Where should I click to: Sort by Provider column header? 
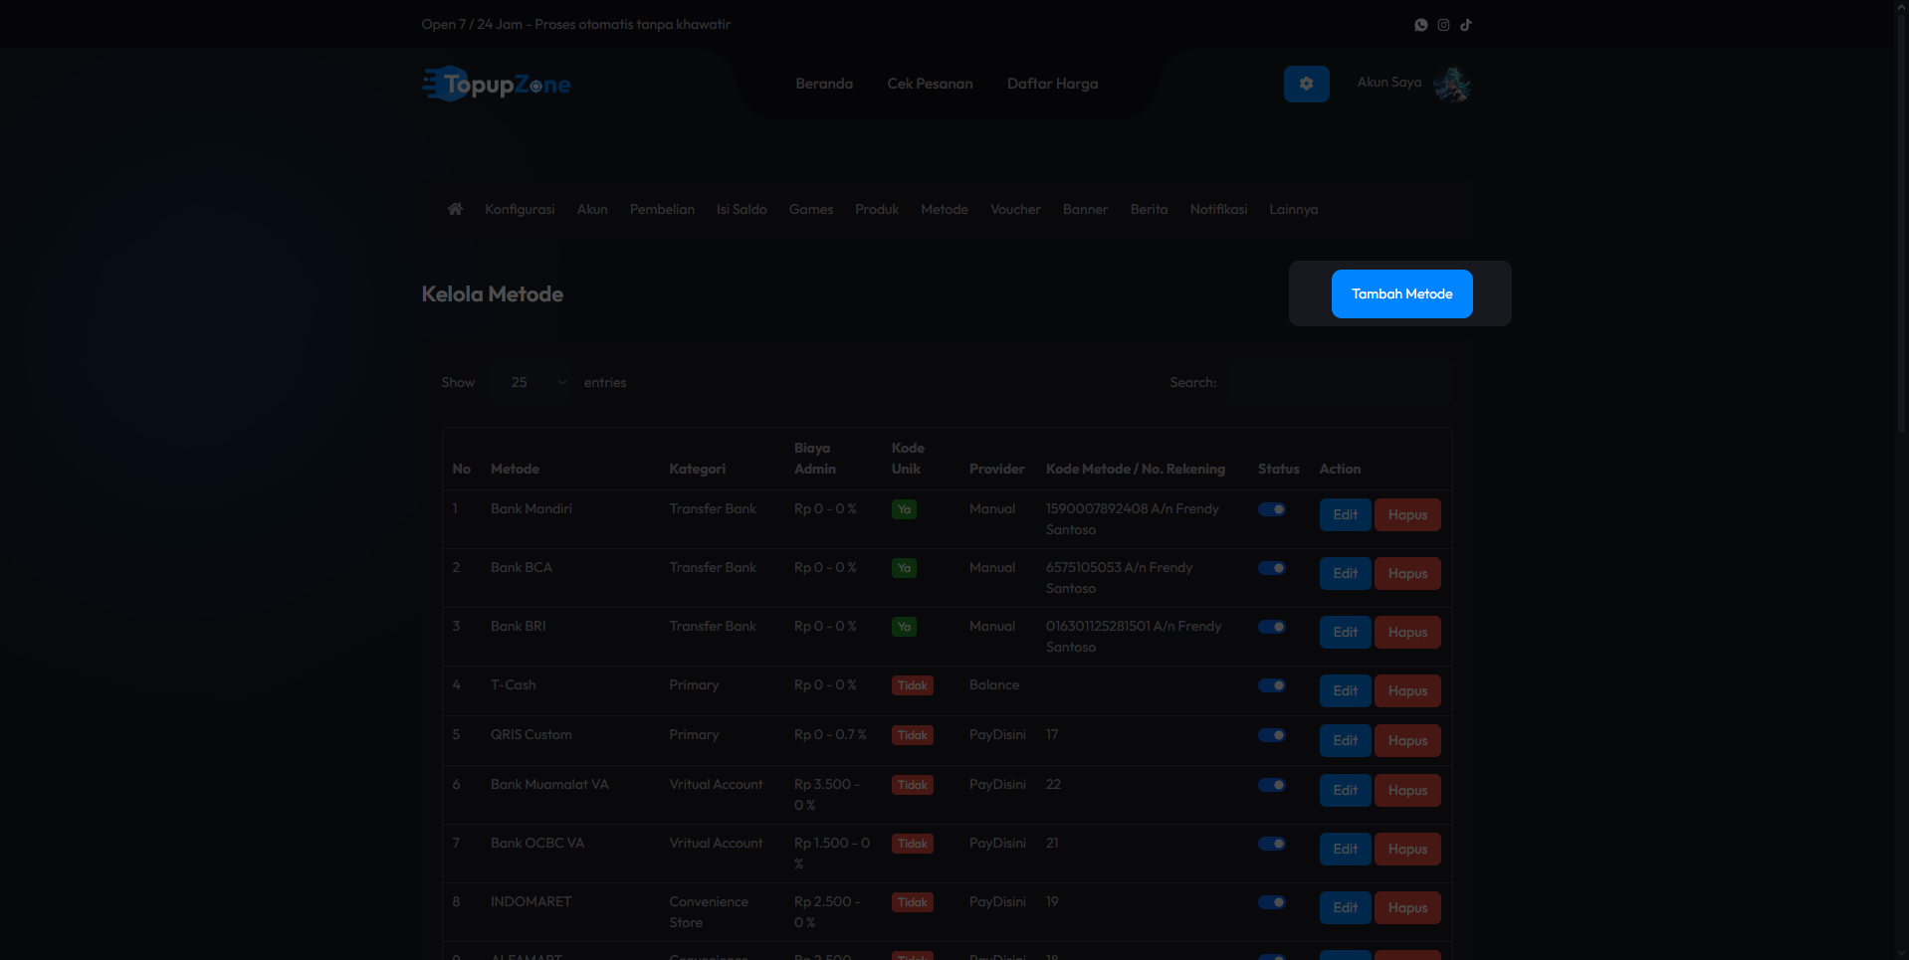tap(996, 469)
